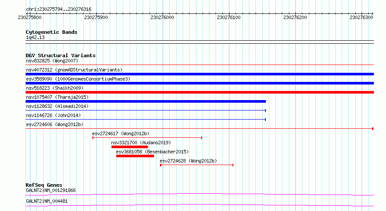Open variant esv3681058 (Besenbacher2015) label
Image resolution: width=386 pixels, height=211 pixels.
(152, 152)
